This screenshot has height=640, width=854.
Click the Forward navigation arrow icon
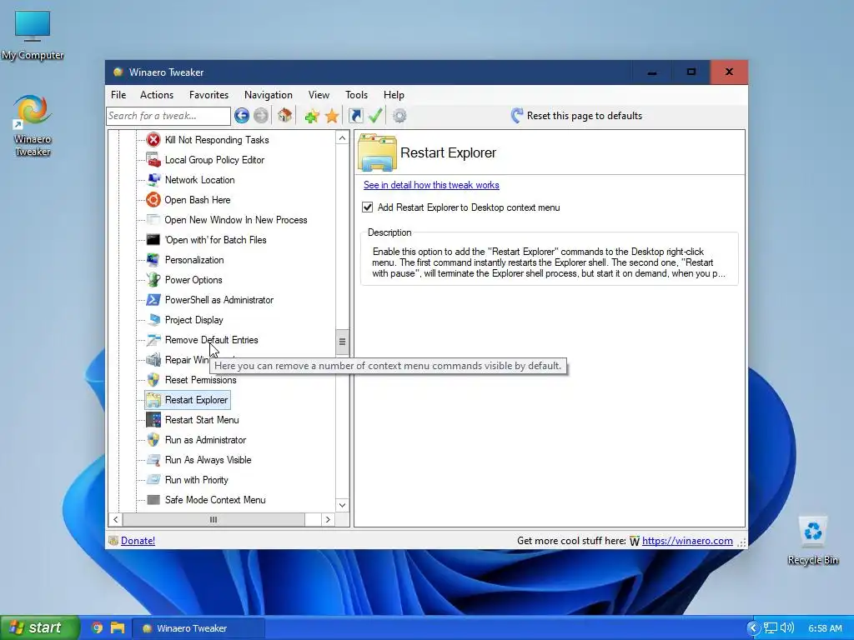tap(261, 115)
